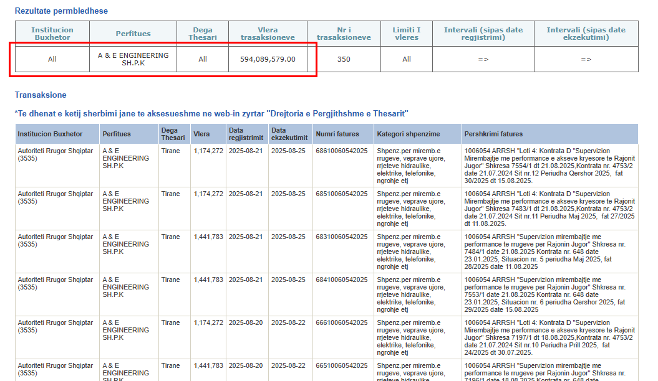Sort by 'Data regjistrimit' column header
Screen dimensions: 658x381
point(246,134)
